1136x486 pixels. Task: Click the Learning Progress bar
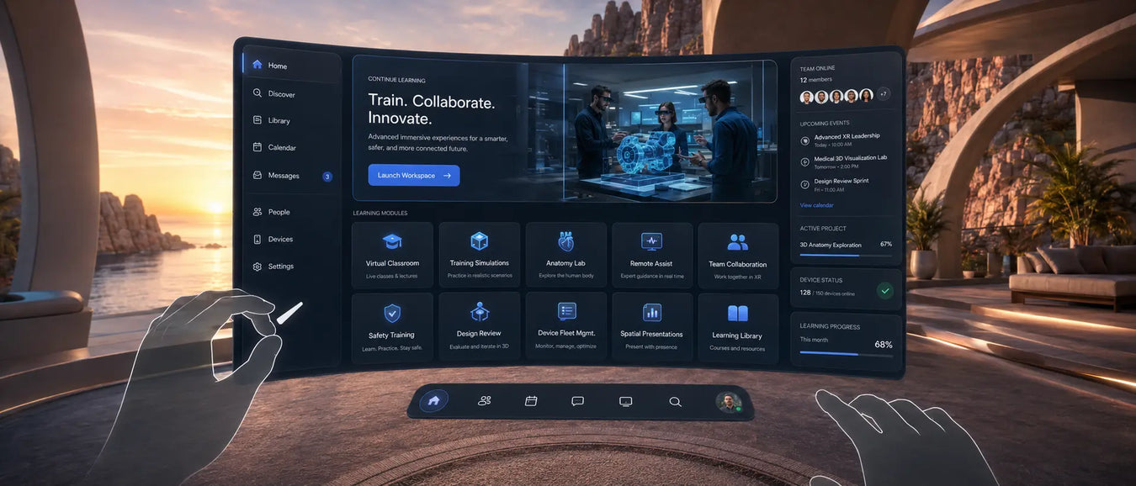pyautogui.click(x=846, y=354)
